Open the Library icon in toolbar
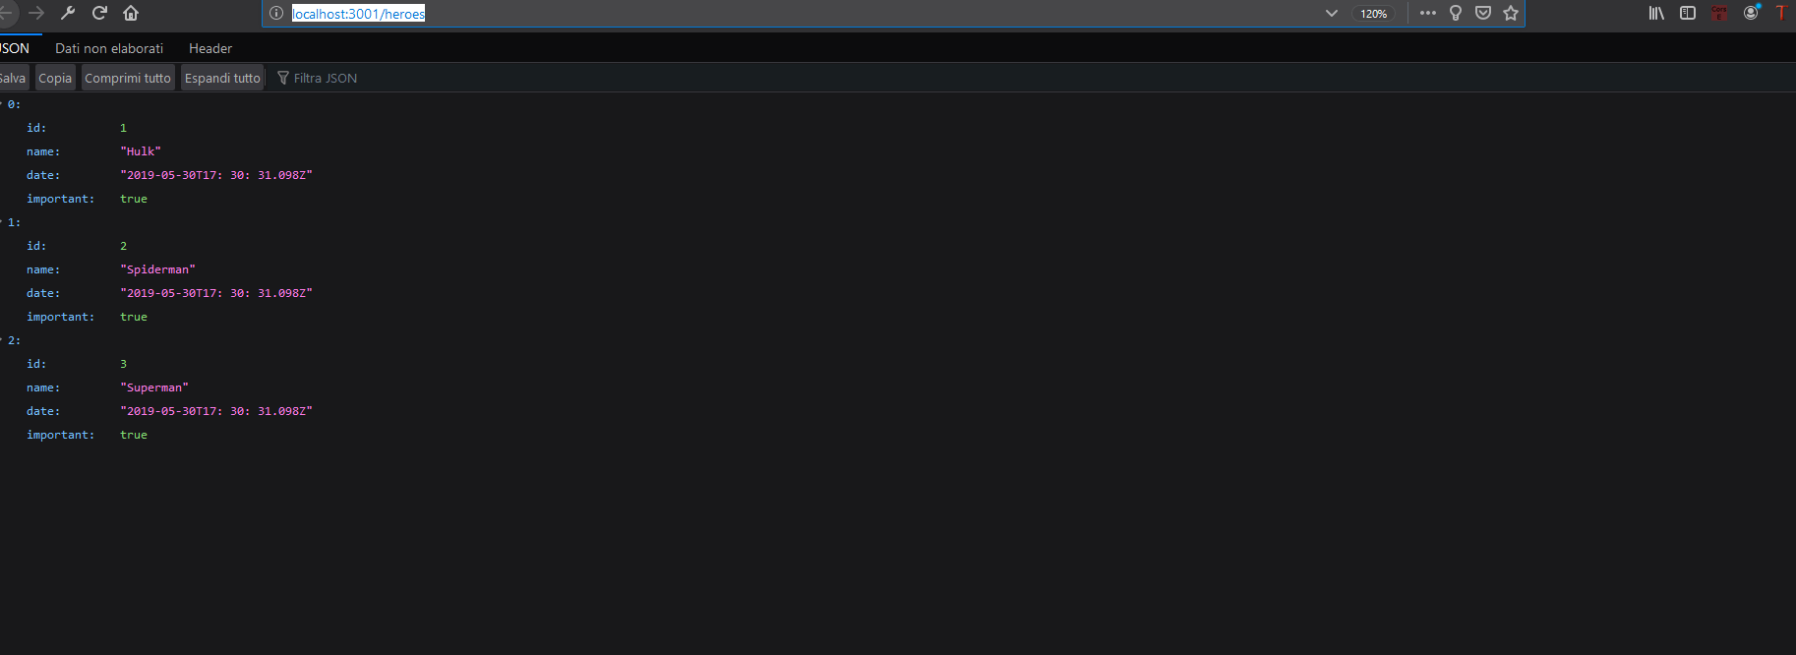 tap(1656, 13)
